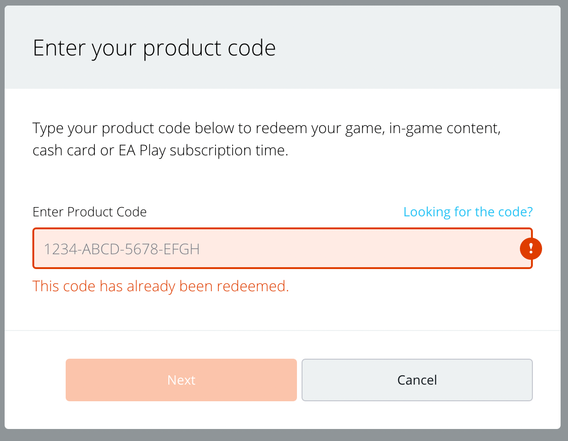The image size is (568, 441).
Task: Open the "Looking for the code?" link
Action: click(468, 212)
